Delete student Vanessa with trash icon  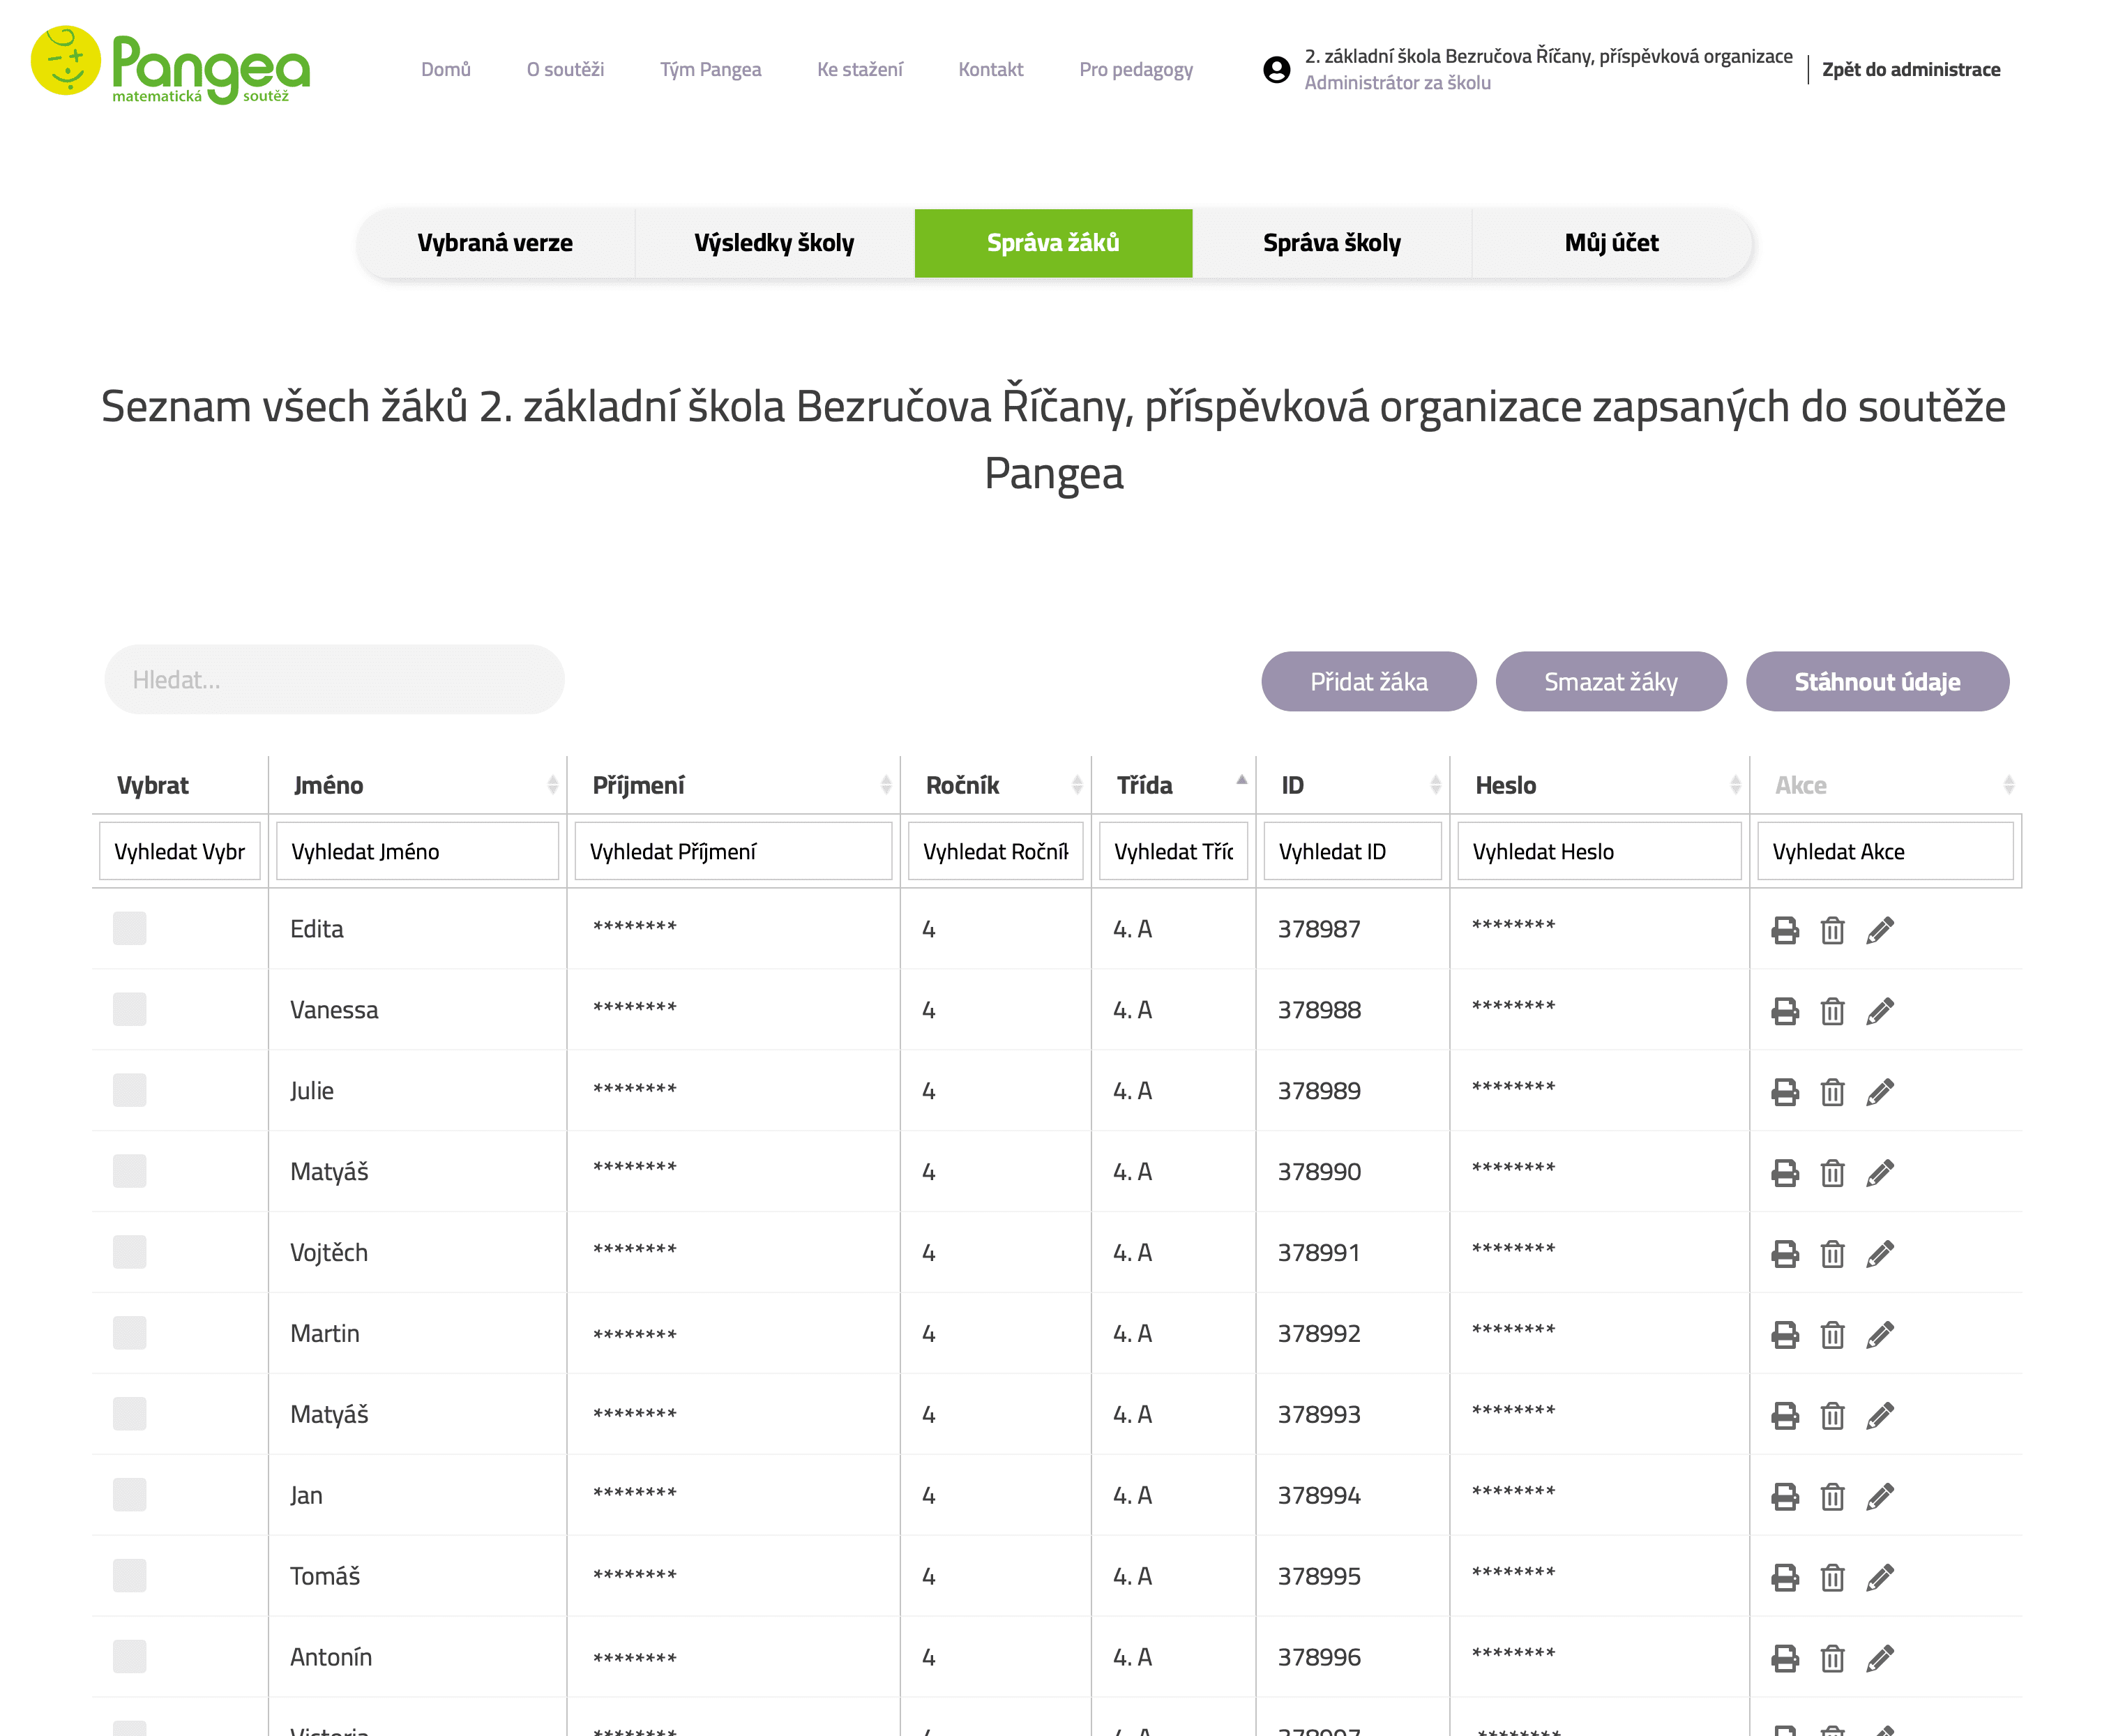pos(1832,1011)
